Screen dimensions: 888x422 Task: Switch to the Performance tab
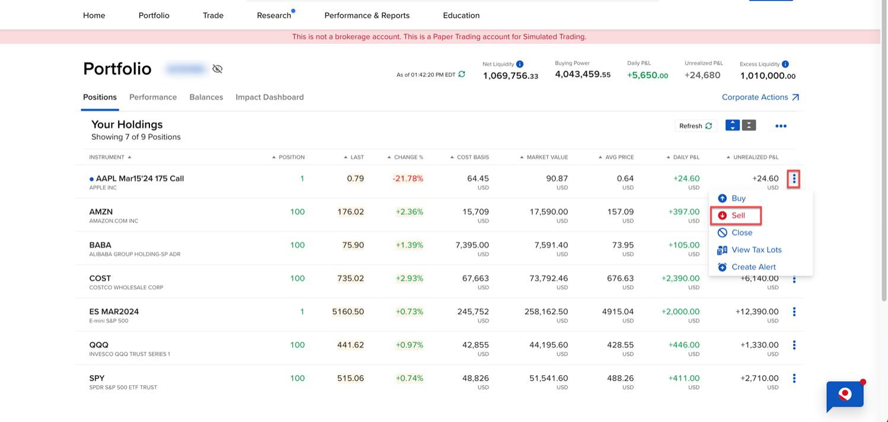pos(153,97)
